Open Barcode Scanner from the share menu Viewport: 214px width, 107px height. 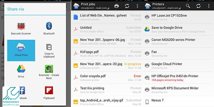[x=21, y=29]
